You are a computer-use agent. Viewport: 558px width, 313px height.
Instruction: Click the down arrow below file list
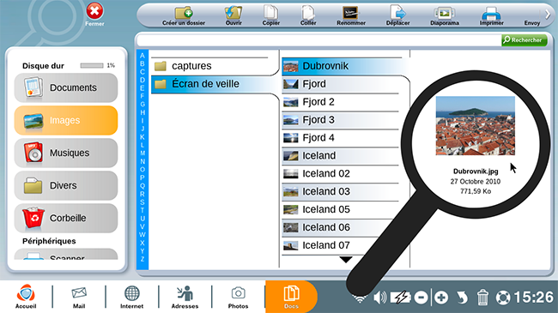pos(346,260)
